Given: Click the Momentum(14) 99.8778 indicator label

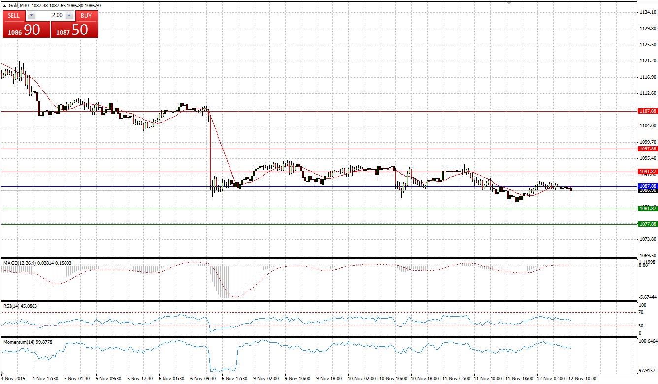Looking at the screenshot, I should [27, 341].
